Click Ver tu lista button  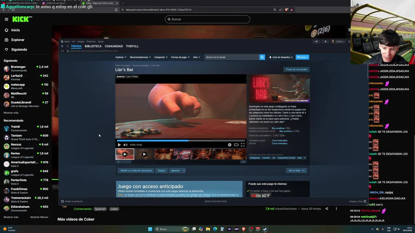point(297,171)
